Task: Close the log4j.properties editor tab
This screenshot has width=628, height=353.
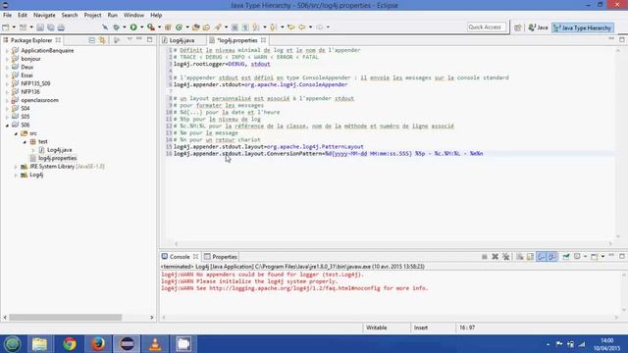Action: tap(263, 40)
